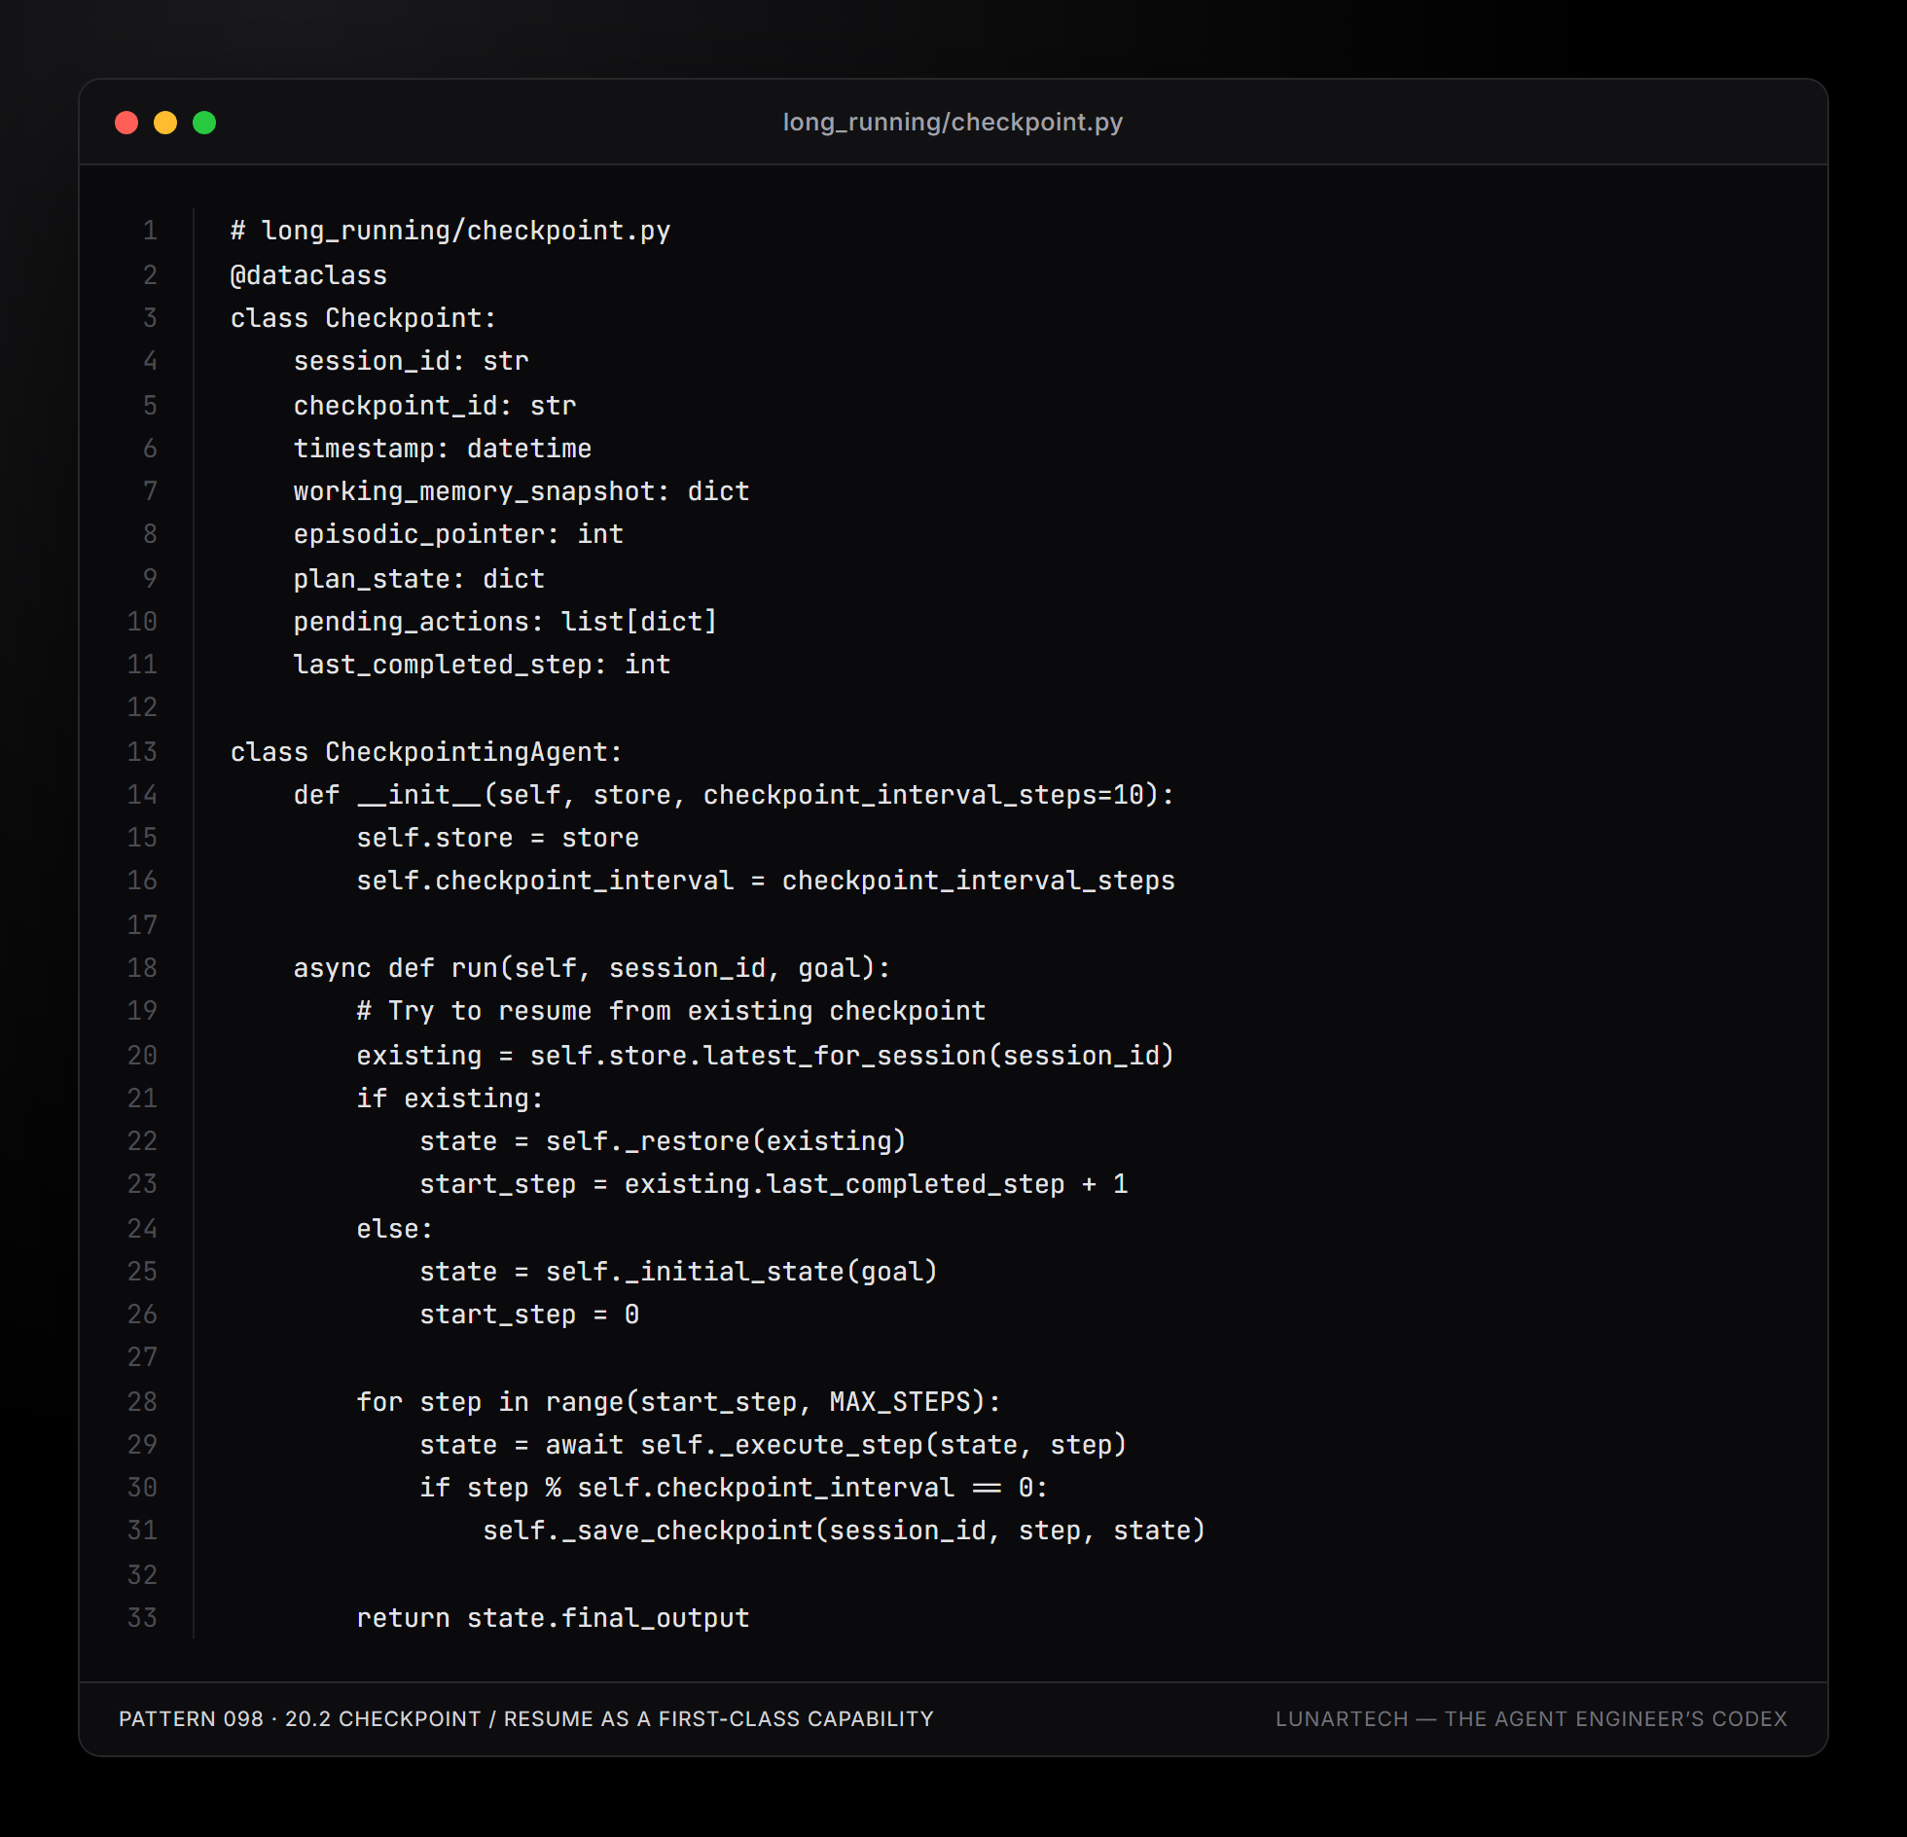1907x1837 pixels.
Task: Click the 'for step in range' loop line
Action: click(679, 1402)
